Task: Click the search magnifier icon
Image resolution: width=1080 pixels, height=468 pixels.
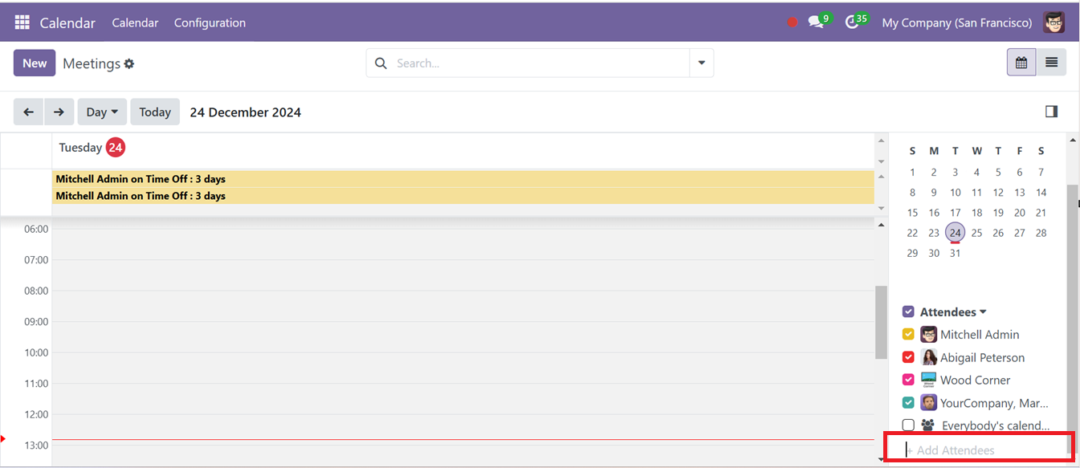Action: 381,63
